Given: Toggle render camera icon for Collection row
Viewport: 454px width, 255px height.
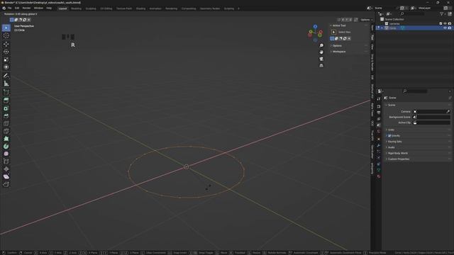Looking at the screenshot, I should (x=450, y=23).
